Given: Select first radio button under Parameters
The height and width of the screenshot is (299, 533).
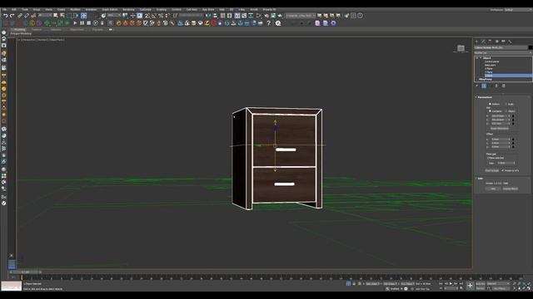Looking at the screenshot, I should click(x=490, y=104).
